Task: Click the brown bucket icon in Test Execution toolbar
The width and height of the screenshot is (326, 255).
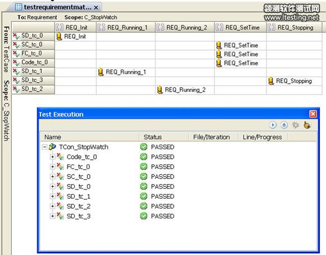Action: point(307,125)
